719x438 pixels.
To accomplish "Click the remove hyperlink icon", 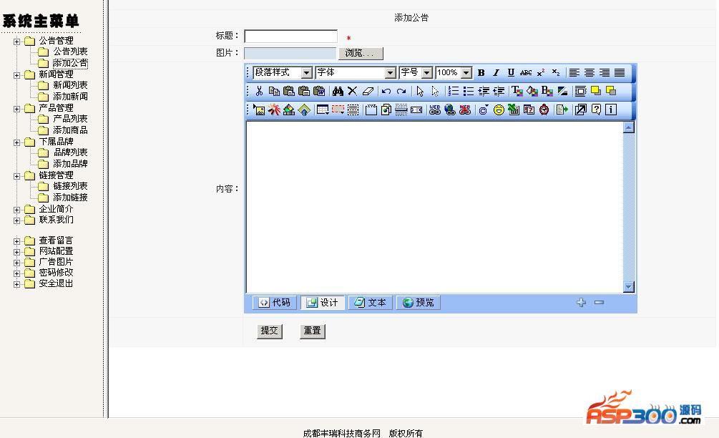I will (465, 109).
